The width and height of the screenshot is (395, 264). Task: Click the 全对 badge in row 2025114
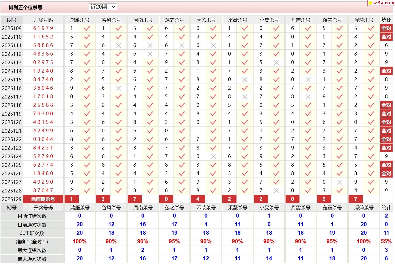pyautogui.click(x=386, y=71)
